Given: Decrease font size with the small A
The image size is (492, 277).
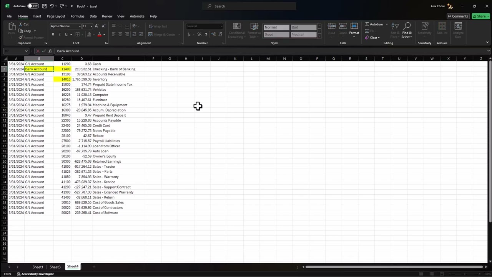Looking at the screenshot, I should coord(103,26).
